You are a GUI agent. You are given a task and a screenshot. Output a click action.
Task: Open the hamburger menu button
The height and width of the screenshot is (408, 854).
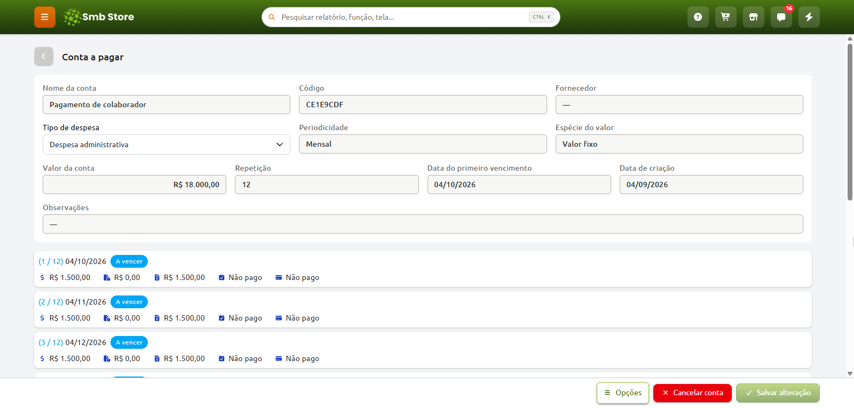[x=45, y=17]
